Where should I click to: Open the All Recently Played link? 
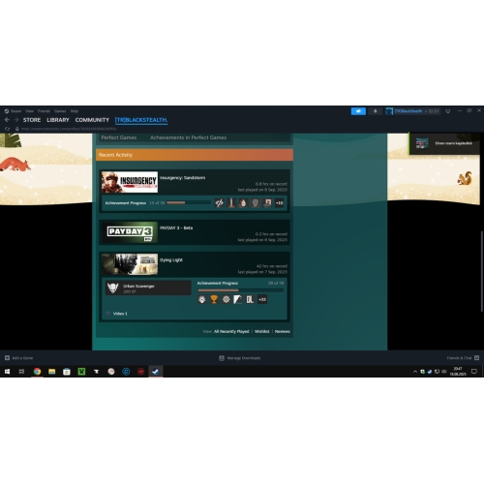[231, 331]
